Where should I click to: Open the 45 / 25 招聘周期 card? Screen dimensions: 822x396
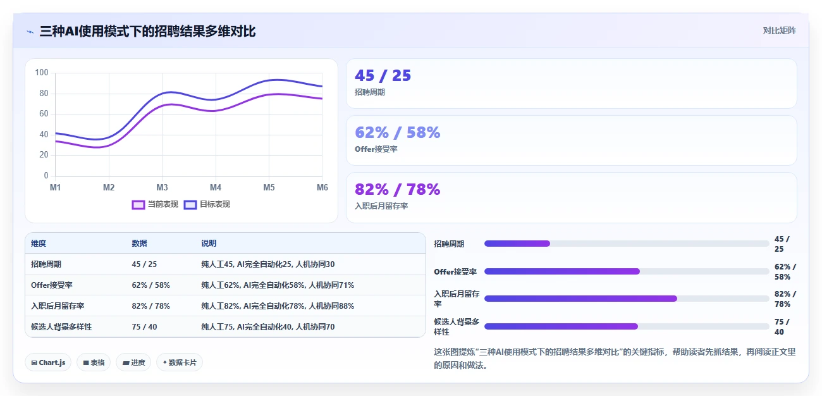click(571, 84)
